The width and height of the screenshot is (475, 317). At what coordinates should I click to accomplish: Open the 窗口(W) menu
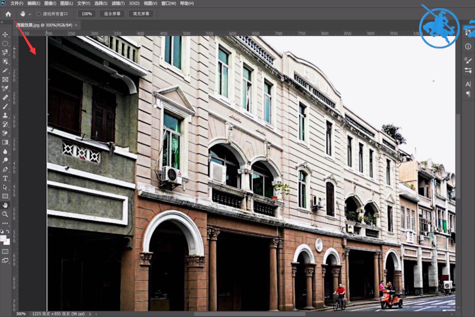coord(169,3)
